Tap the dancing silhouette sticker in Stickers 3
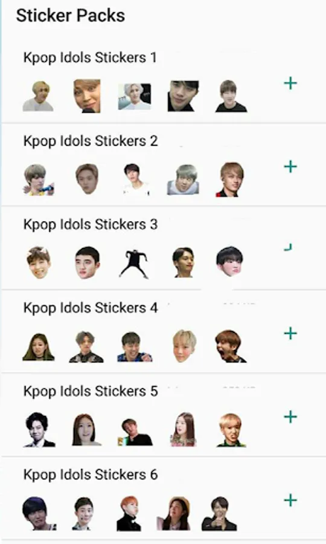 click(135, 264)
